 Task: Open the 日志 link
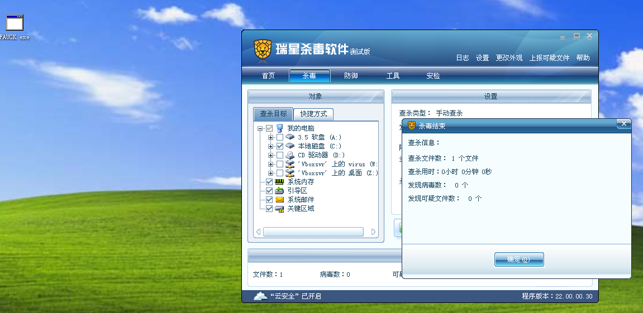(x=462, y=58)
